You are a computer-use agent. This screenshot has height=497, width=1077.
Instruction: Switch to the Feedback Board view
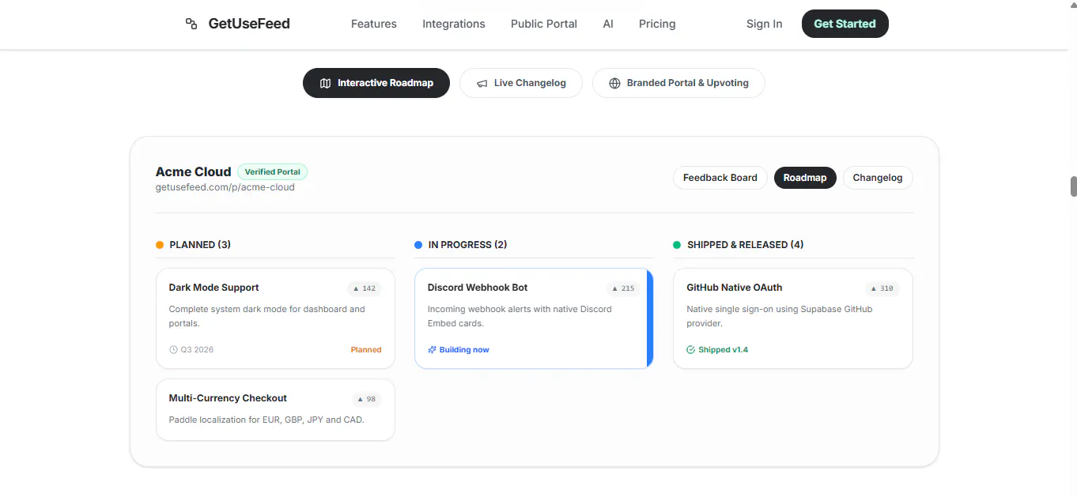click(720, 178)
